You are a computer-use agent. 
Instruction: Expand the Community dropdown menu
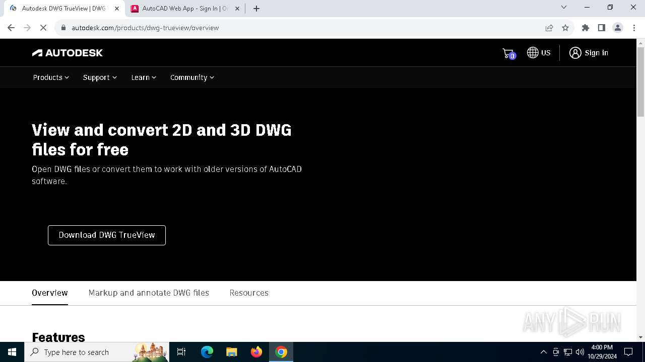[x=192, y=77]
